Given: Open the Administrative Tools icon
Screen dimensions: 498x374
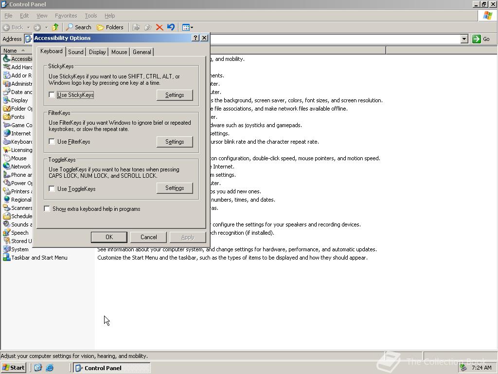Looking at the screenshot, I should (6, 84).
